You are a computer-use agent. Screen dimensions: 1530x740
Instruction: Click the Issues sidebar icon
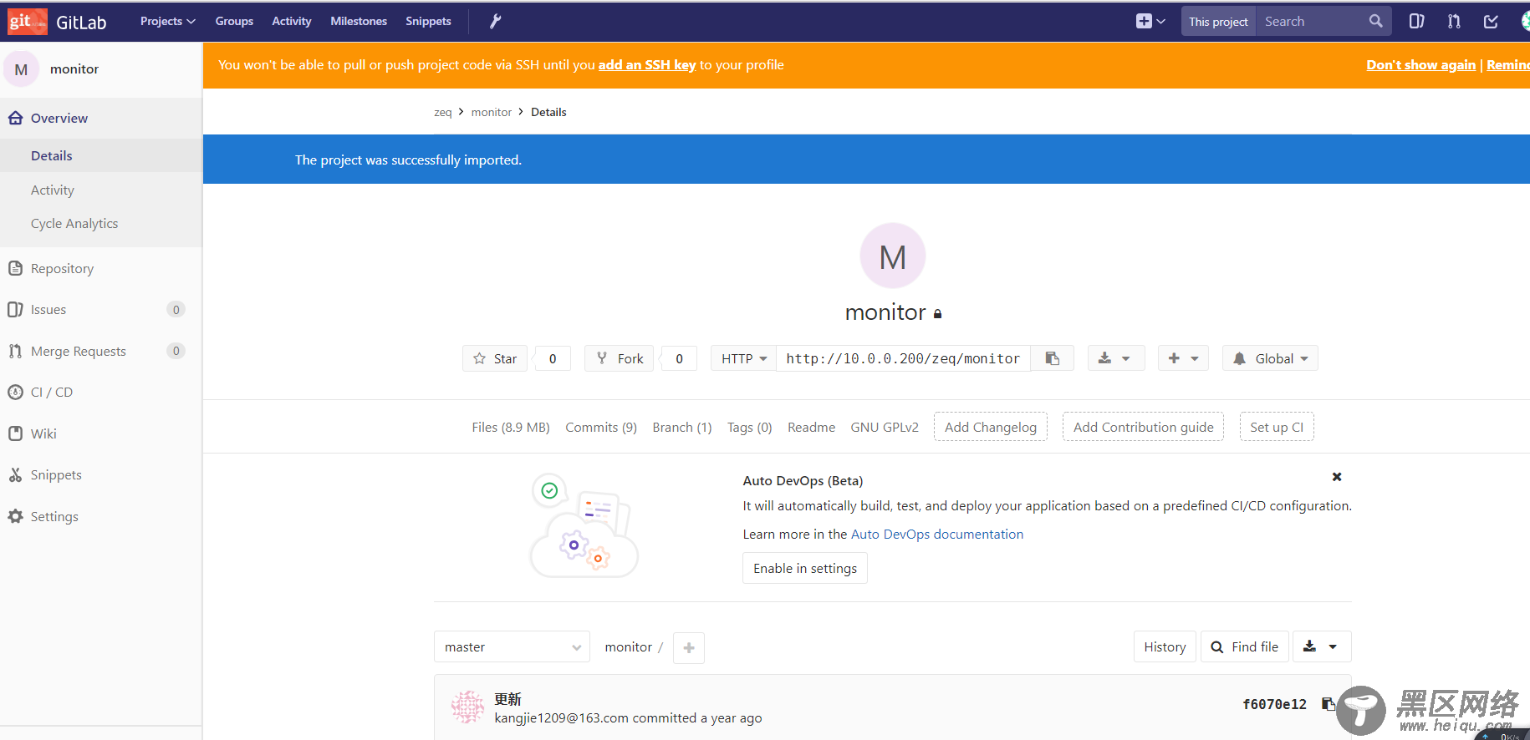(x=15, y=310)
